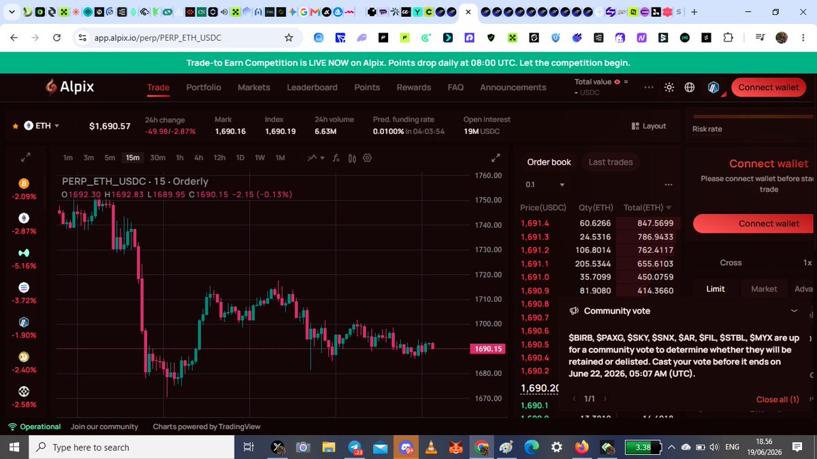Open the candlestick display settings icon
This screenshot has width=817, height=459.
[x=352, y=158]
